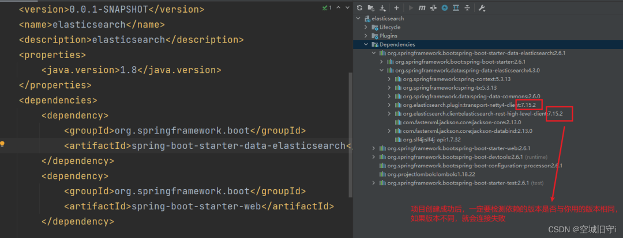This screenshot has height=238, width=623.
Task: Expand spring-boot-starter-web:2.6.1 dependency
Action: pyautogui.click(x=373, y=148)
